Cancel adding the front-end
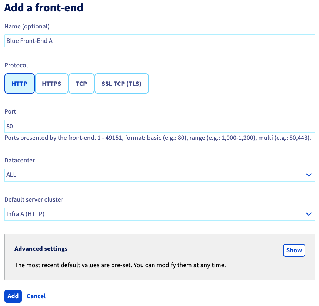The height and width of the screenshot is (306, 319). 36,296
